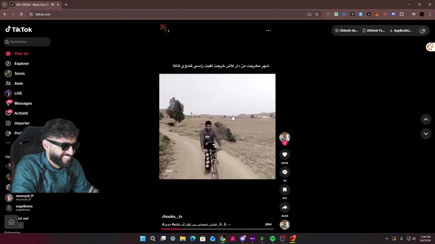Open comments via speech bubble icon

pos(285,172)
